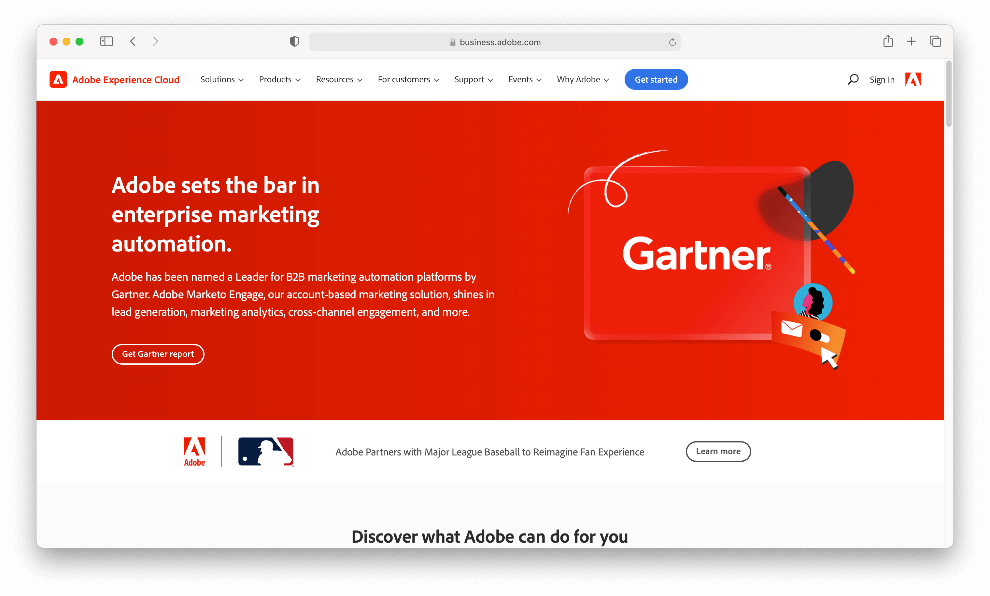Toggle the Safari sidebar

(x=106, y=41)
